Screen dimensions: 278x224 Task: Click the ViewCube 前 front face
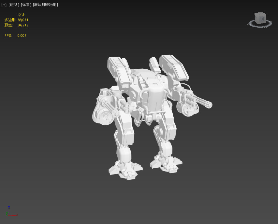coord(262,19)
